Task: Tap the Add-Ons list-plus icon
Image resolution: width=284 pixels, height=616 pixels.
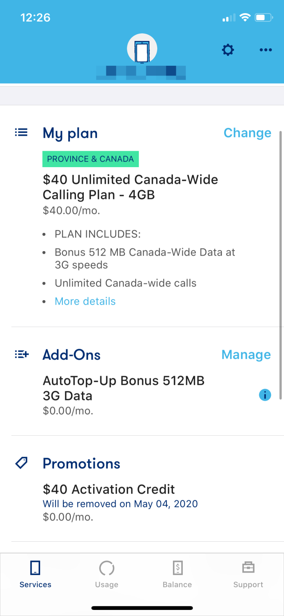Action: point(22,354)
